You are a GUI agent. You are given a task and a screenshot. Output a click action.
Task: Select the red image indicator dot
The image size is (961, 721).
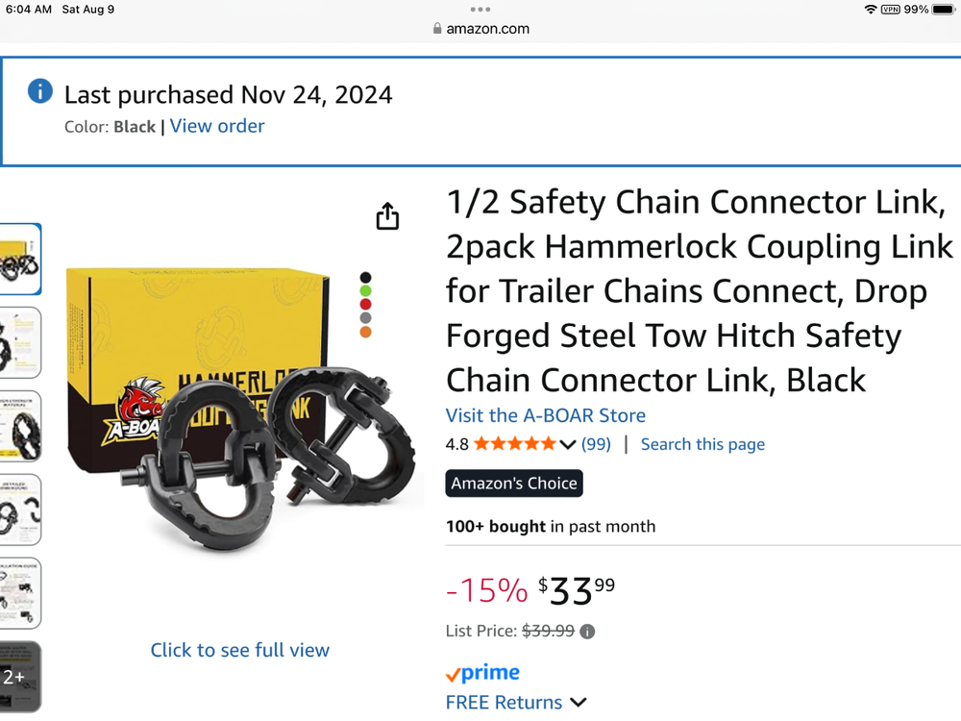365,305
